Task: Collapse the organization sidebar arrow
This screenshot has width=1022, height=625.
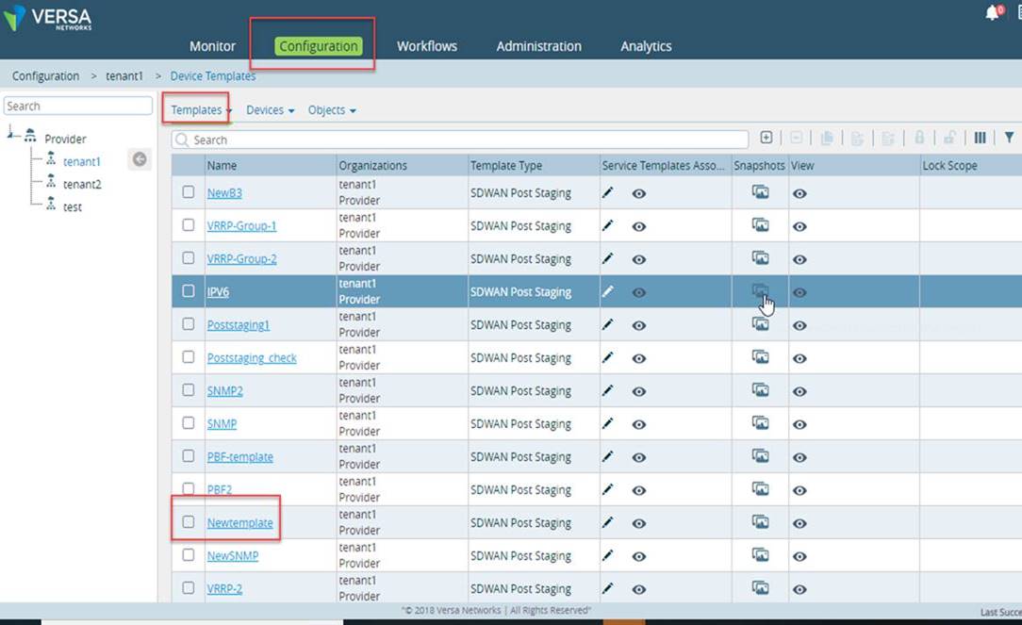Action: tap(140, 159)
